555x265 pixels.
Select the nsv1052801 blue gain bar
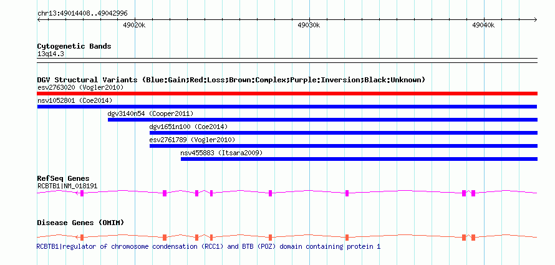click(287, 107)
